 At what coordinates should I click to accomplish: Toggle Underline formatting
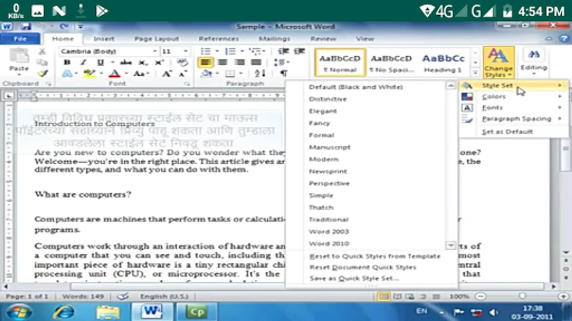click(101, 62)
